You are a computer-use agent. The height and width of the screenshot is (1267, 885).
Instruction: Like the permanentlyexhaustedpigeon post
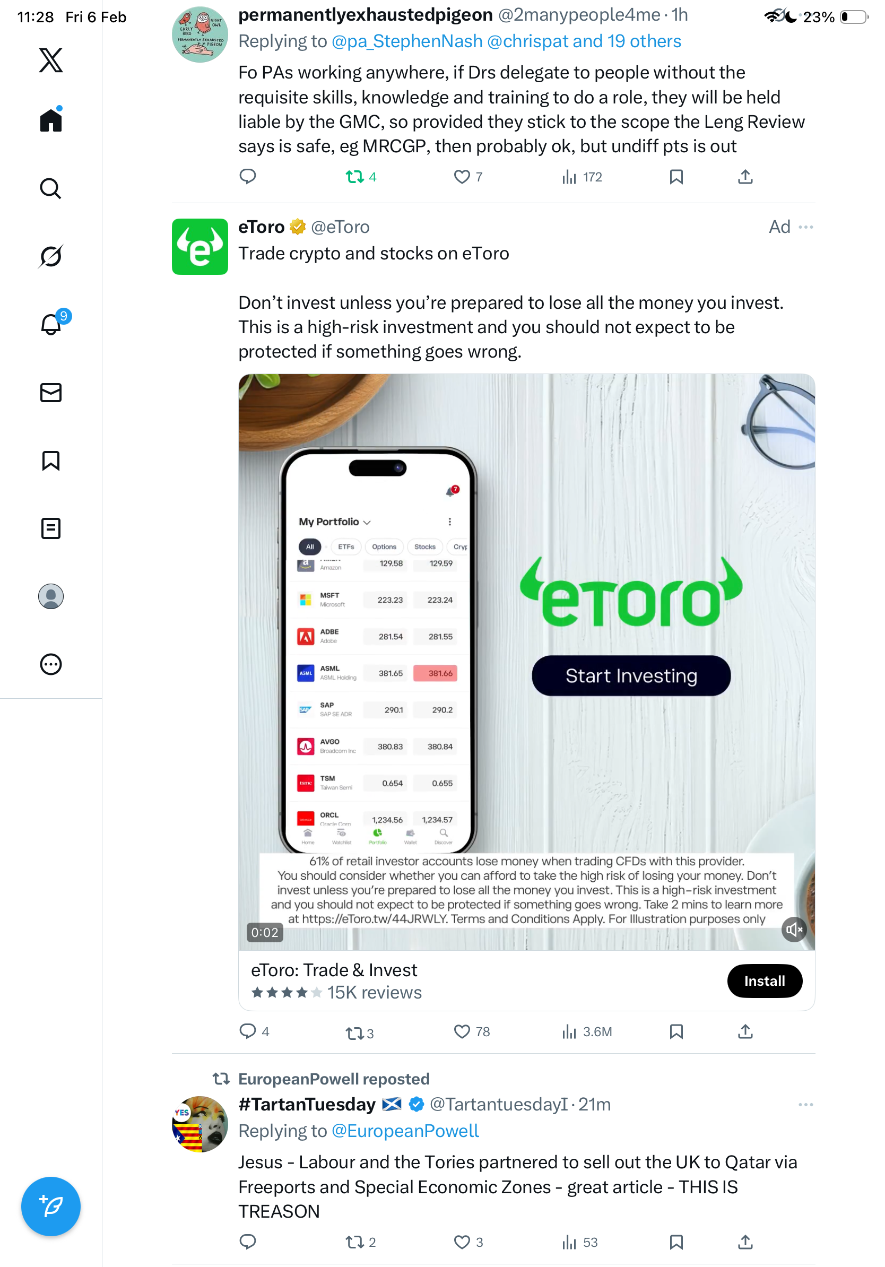462,177
